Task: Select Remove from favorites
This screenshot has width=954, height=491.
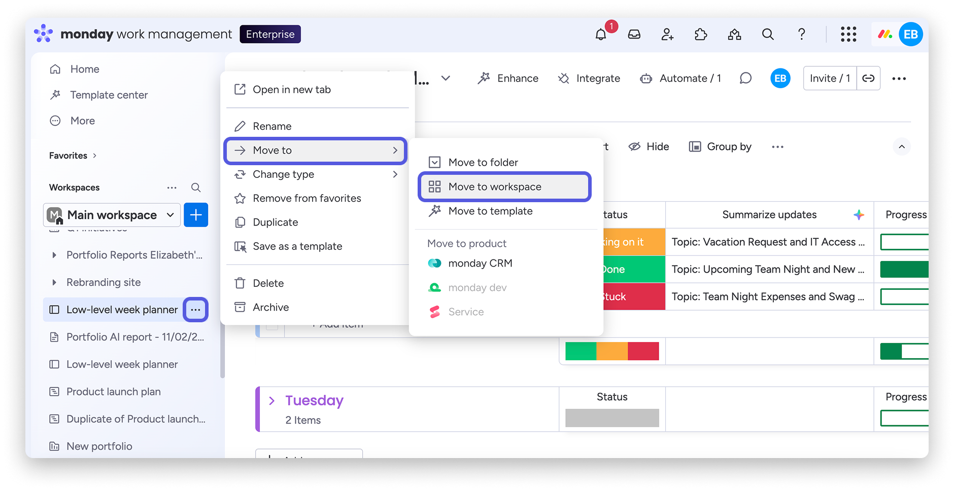Action: point(306,198)
